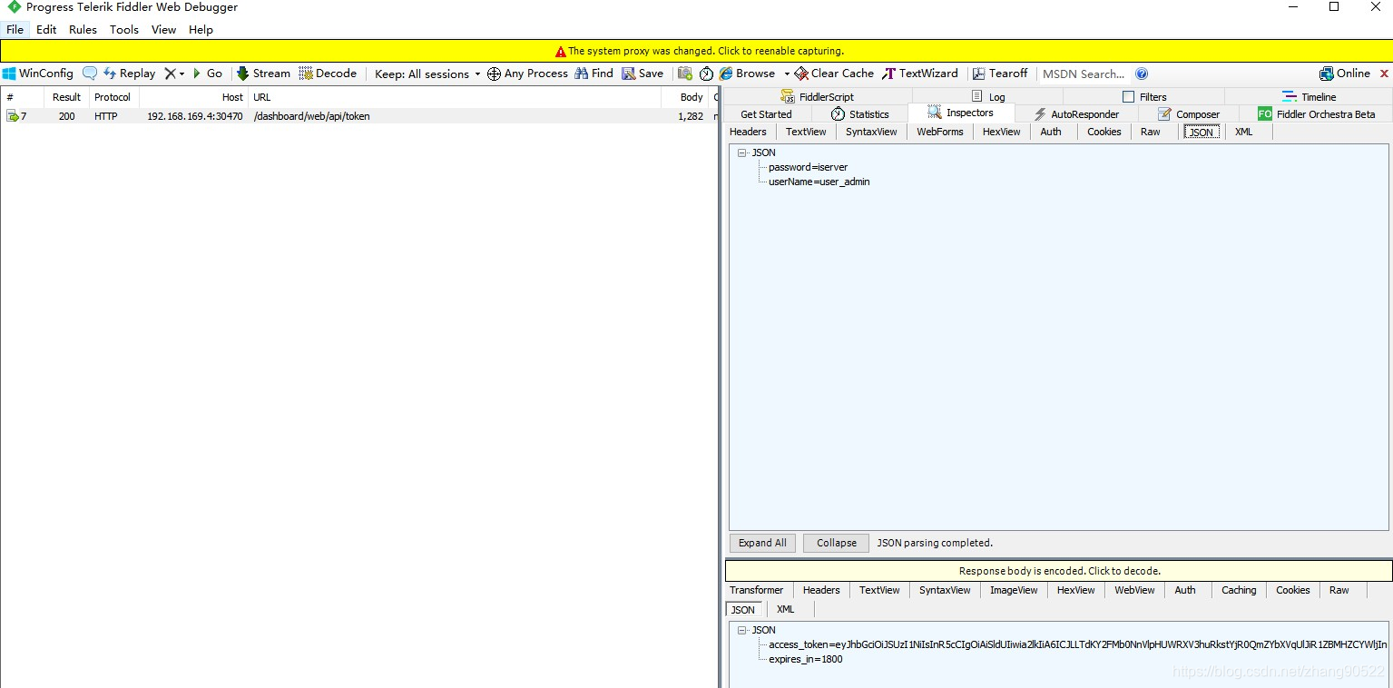Image resolution: width=1393 pixels, height=688 pixels.
Task: Select the response ImageView tab
Action: click(1014, 590)
